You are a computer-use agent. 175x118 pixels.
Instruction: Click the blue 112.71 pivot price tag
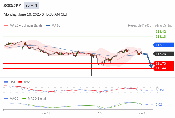tap(163, 45)
